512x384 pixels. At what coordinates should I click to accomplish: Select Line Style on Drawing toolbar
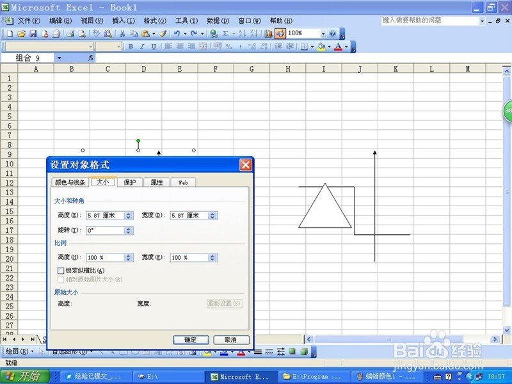pyautogui.click(x=258, y=351)
